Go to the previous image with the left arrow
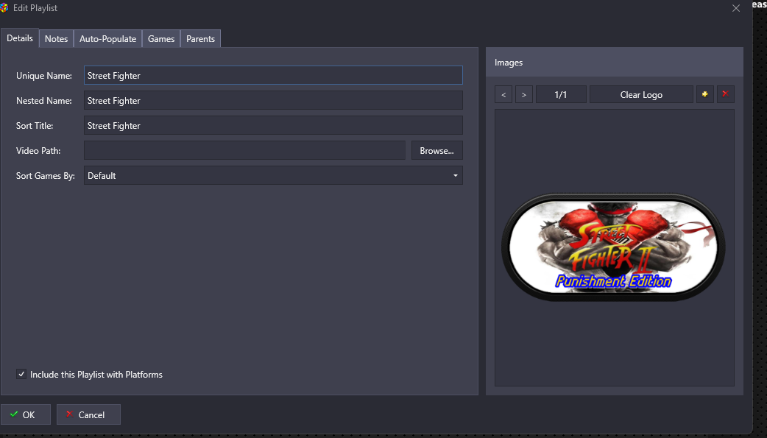This screenshot has width=767, height=438. [x=503, y=94]
